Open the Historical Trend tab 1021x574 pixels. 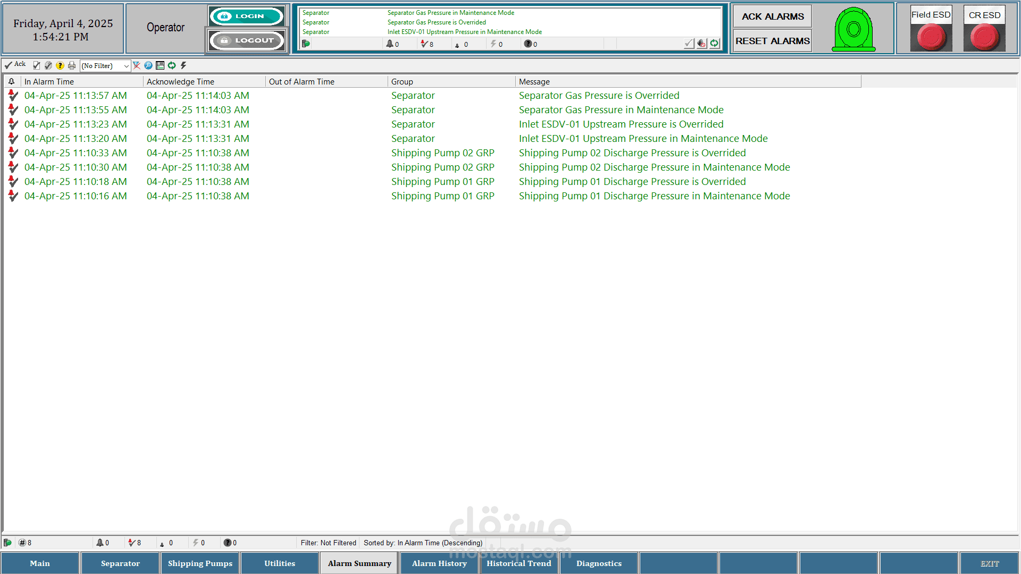[518, 563]
